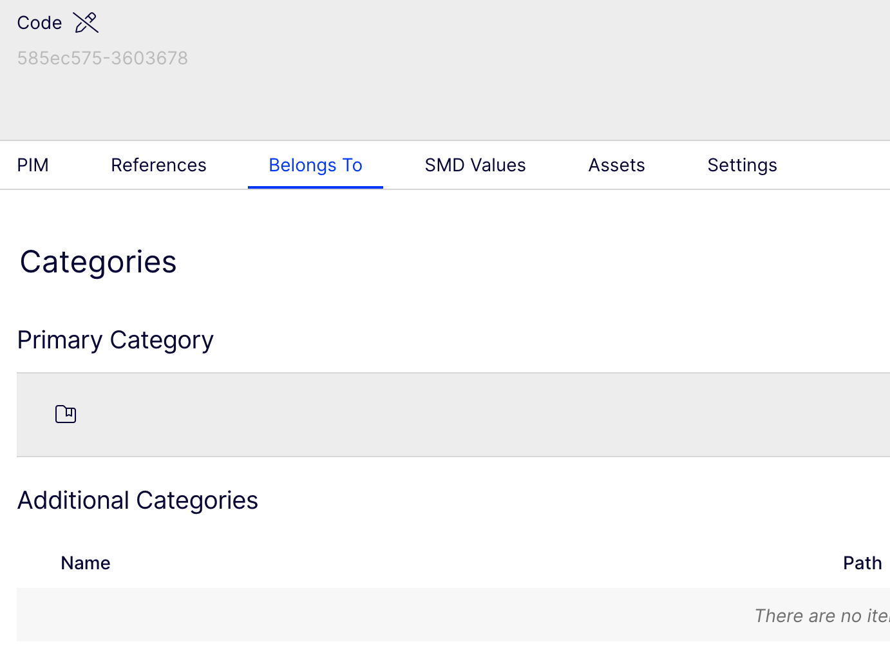Screen dimensions: 890x662
Task: Switch to the References tab
Action: [x=158, y=165]
